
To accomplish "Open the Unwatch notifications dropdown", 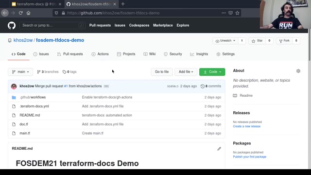I will pyautogui.click(x=225, y=41).
